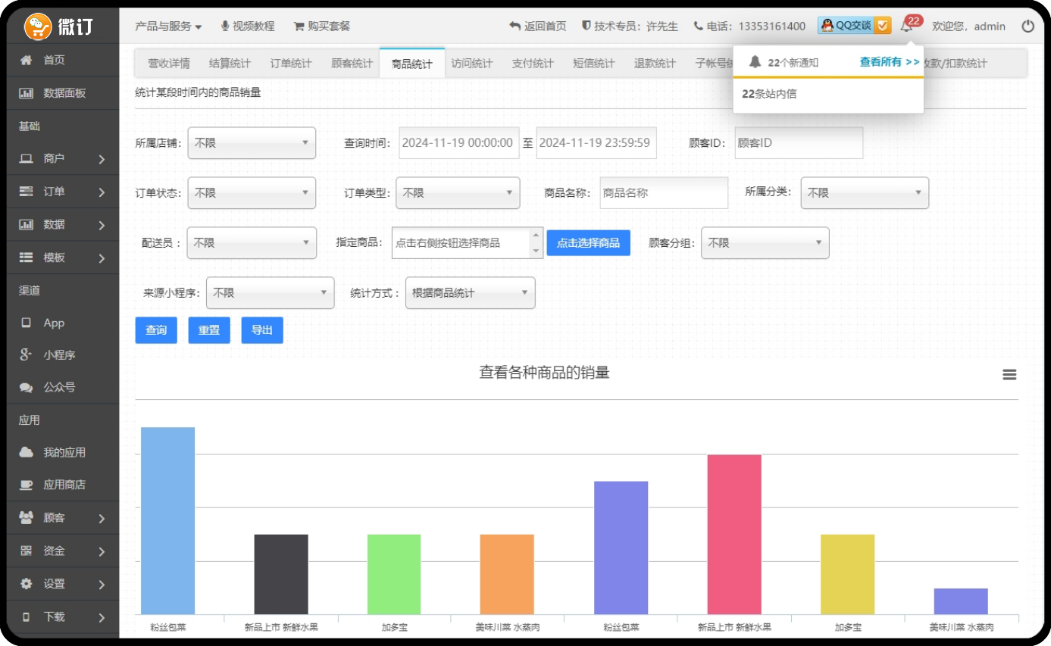Expand the 产品与服务 menu

click(x=168, y=26)
